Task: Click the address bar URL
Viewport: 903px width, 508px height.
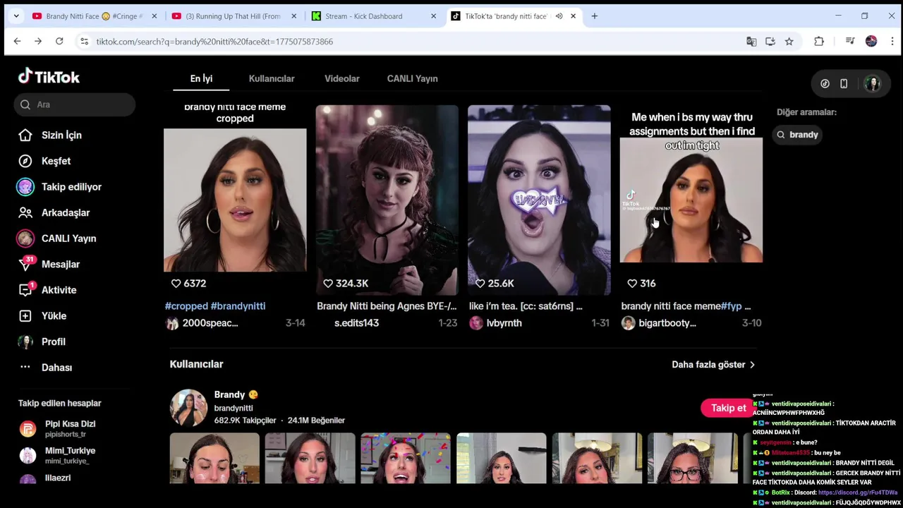Action: tap(214, 42)
